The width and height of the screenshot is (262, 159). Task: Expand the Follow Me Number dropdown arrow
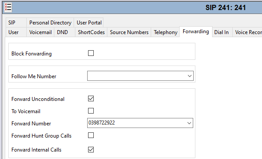[x=189, y=76]
